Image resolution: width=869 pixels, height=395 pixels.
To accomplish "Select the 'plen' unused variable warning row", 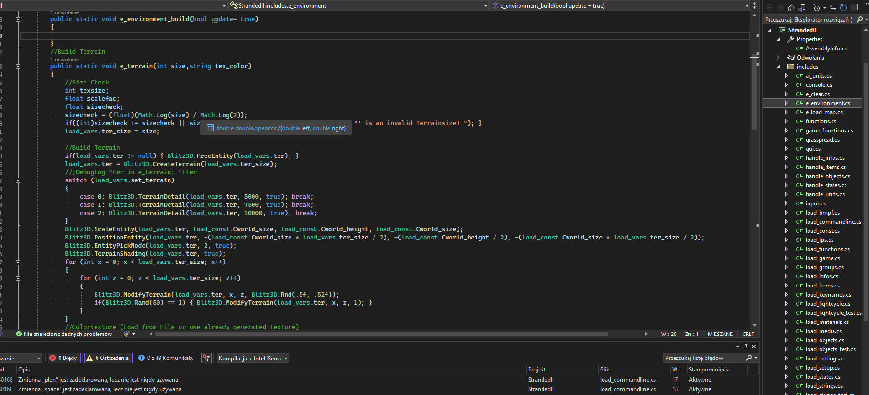I will pyautogui.click(x=379, y=380).
